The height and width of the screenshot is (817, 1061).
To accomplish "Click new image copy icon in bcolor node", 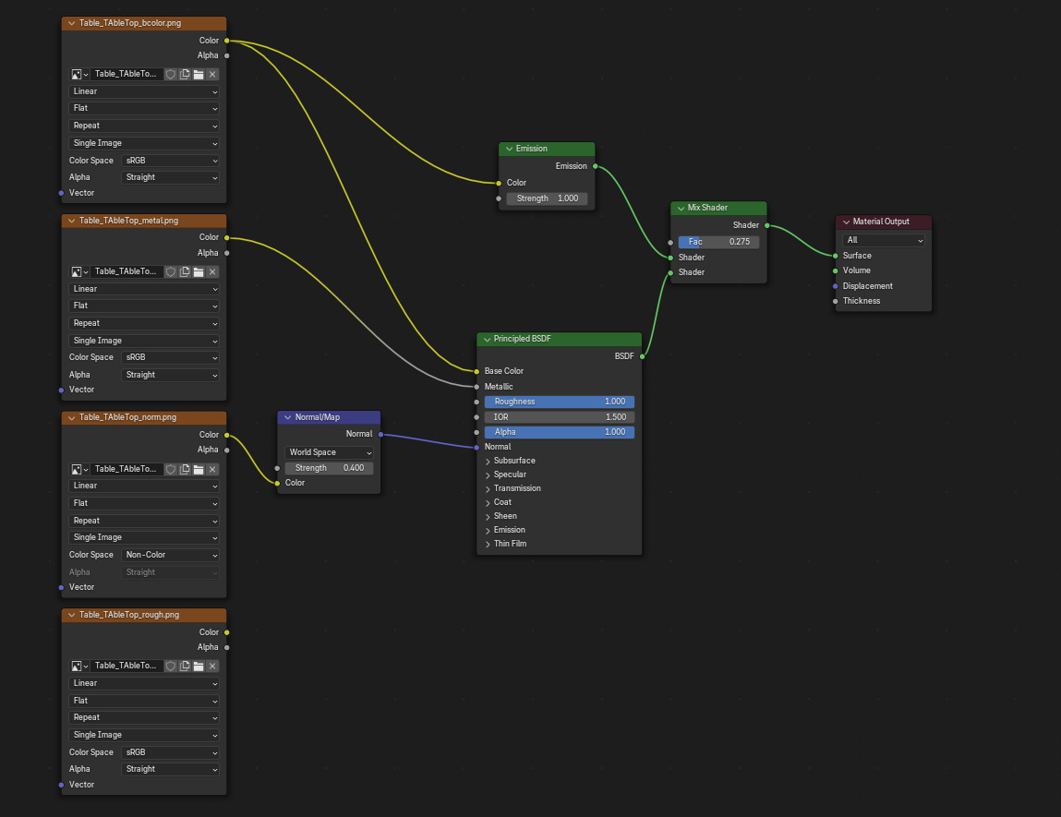I will tap(185, 75).
